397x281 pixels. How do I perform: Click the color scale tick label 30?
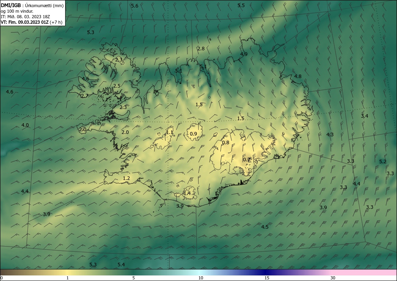(333, 278)
